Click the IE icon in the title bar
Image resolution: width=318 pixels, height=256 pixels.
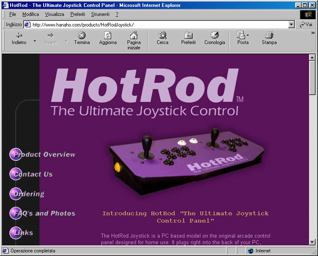point(5,5)
